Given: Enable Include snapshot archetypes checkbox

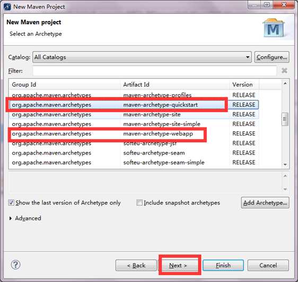Looking at the screenshot, I should pyautogui.click(x=139, y=203).
